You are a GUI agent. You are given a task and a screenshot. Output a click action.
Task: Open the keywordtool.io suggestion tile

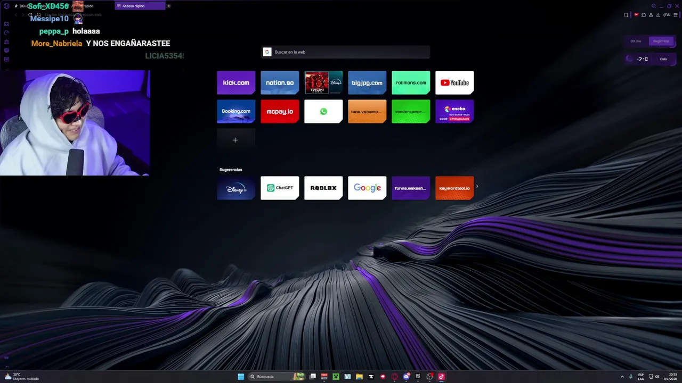click(454, 188)
